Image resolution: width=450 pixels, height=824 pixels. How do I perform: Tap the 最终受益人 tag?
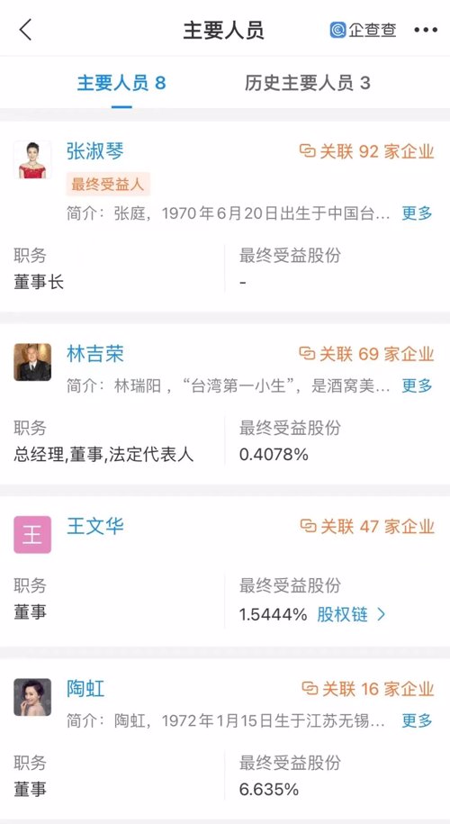click(108, 184)
